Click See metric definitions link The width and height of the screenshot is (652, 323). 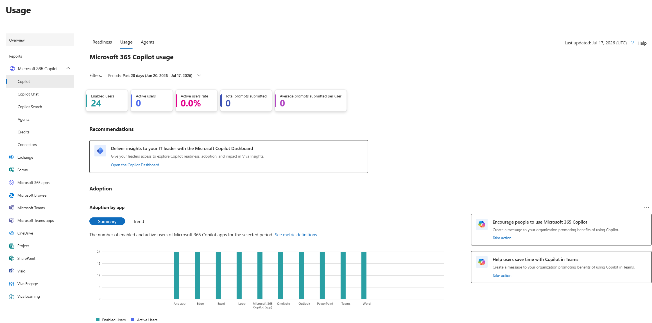296,235
